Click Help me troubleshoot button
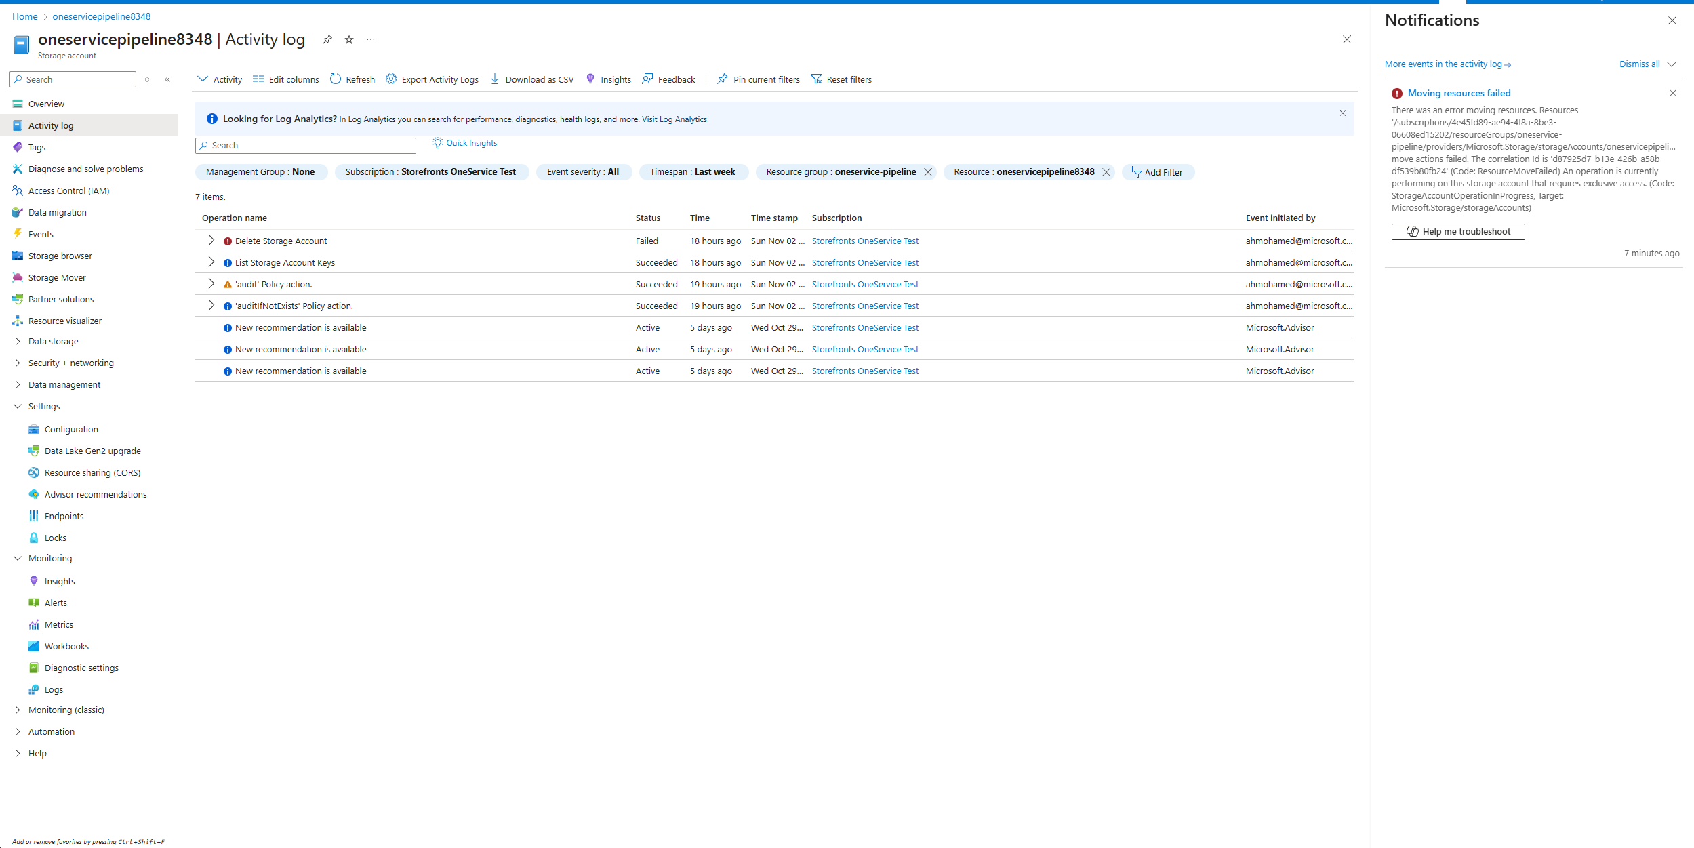Screen dimensions: 1694x848 pos(1458,232)
